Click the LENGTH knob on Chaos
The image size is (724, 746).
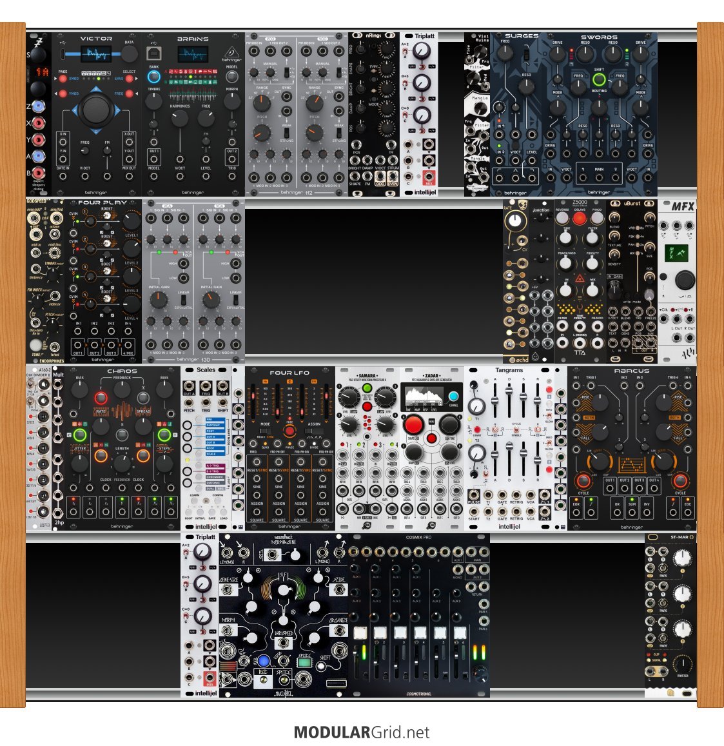tap(122, 462)
